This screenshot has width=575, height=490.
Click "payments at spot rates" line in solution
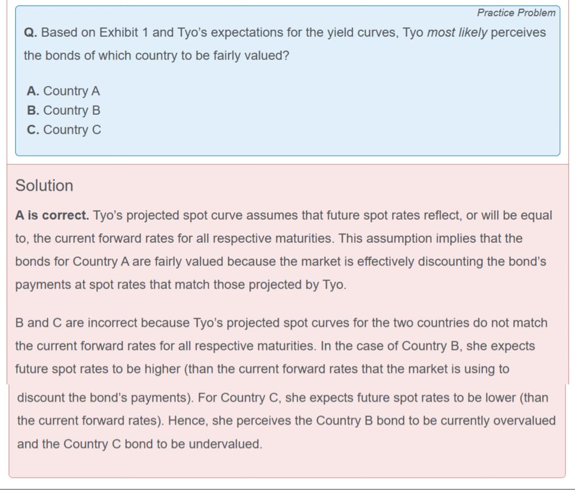[x=180, y=285]
